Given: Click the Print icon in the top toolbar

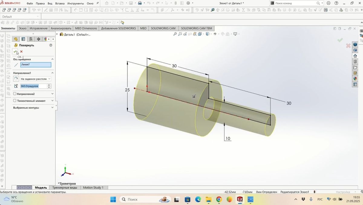Looking at the screenshot, I should (140, 3).
